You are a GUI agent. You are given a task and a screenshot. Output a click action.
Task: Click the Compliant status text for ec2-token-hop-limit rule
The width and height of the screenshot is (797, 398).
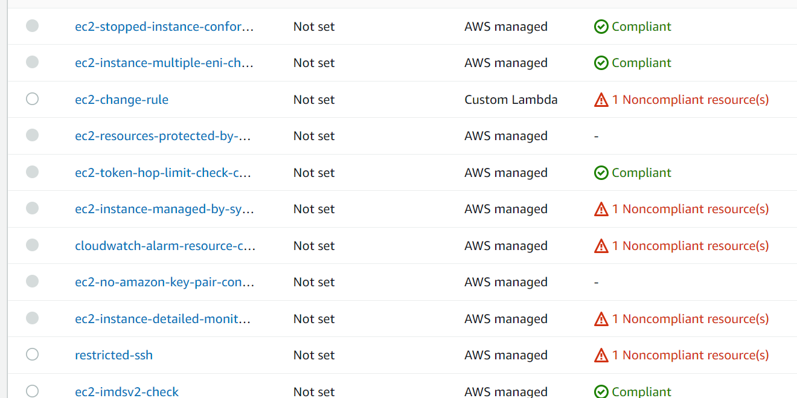point(641,172)
